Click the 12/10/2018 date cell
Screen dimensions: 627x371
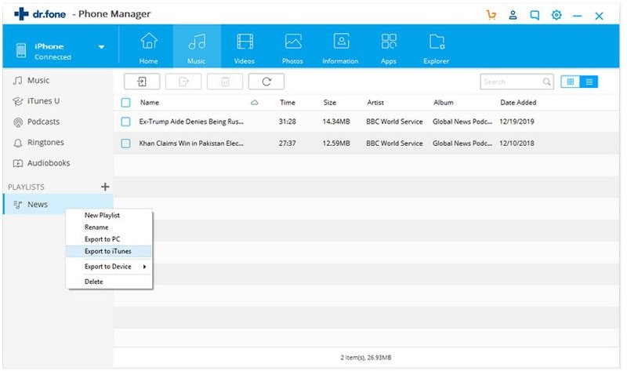[x=516, y=144]
